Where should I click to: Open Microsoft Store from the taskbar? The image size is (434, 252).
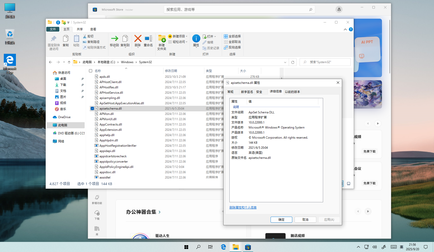point(248,247)
